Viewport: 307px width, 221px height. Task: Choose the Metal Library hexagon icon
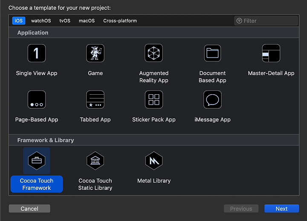153,161
